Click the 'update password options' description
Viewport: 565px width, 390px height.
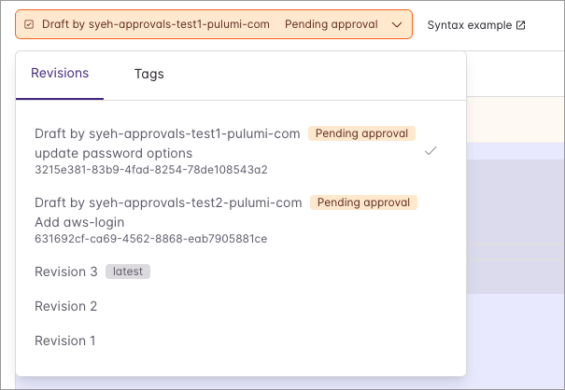(114, 153)
